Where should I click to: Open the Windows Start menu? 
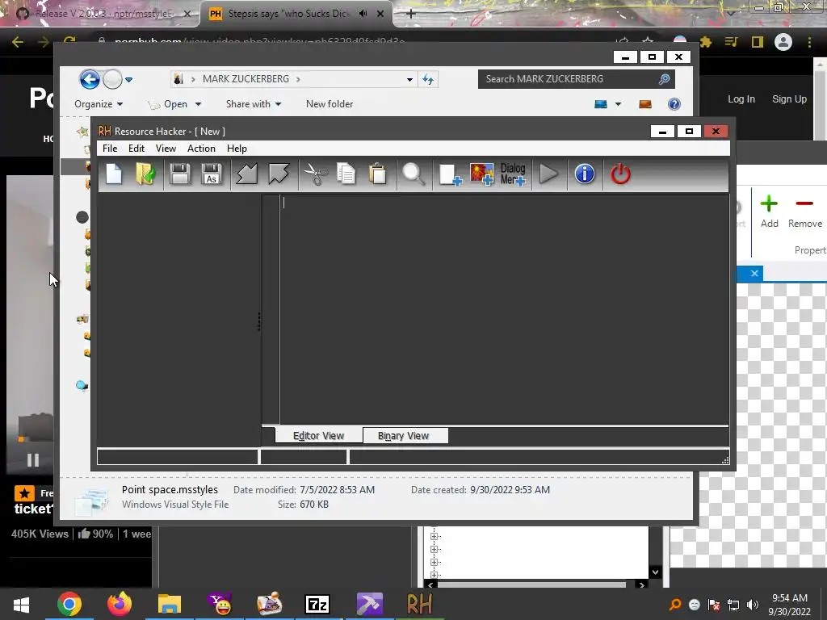point(21,604)
